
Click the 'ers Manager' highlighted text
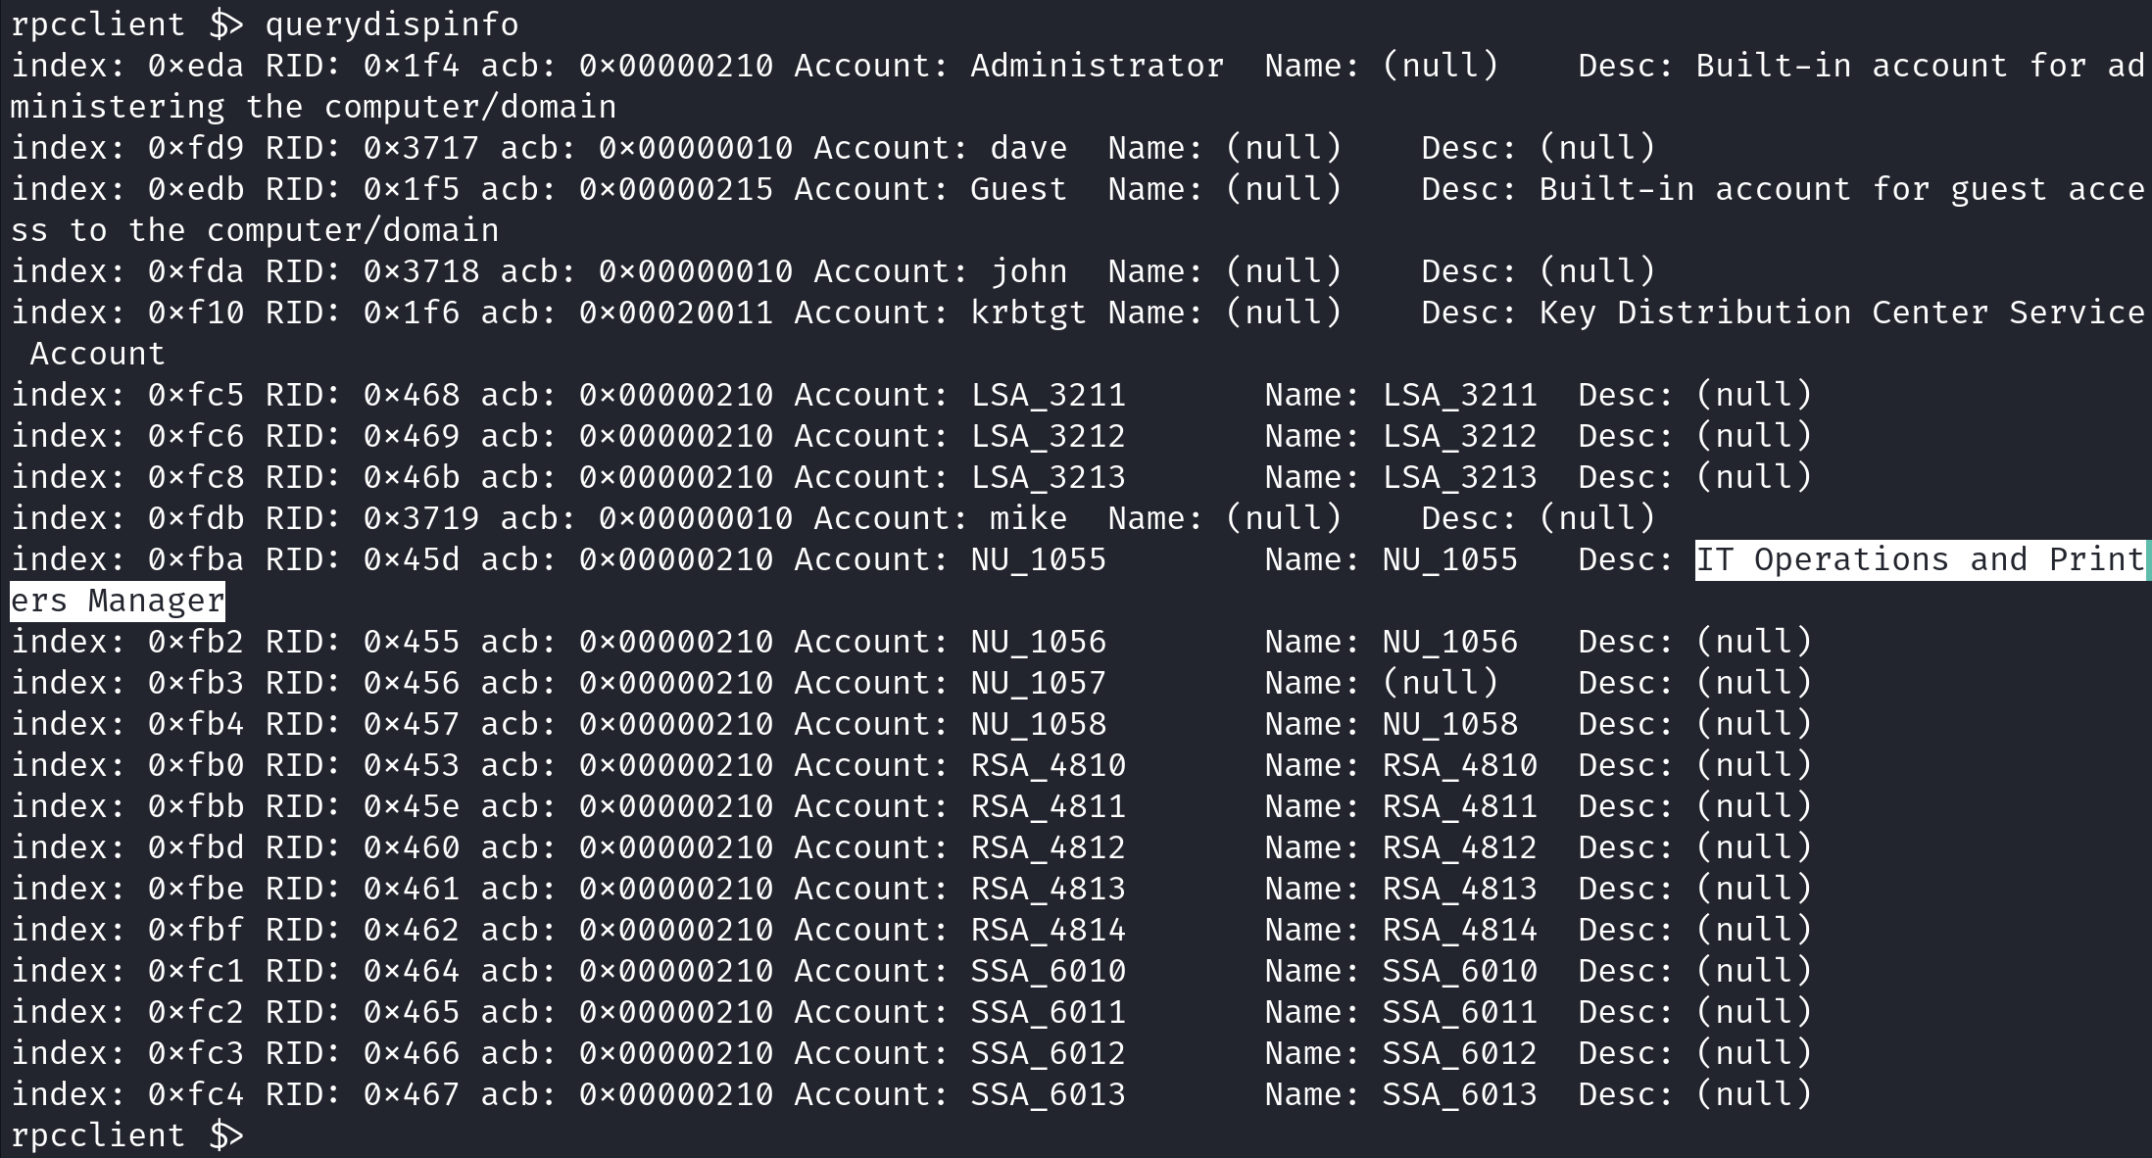pos(118,601)
